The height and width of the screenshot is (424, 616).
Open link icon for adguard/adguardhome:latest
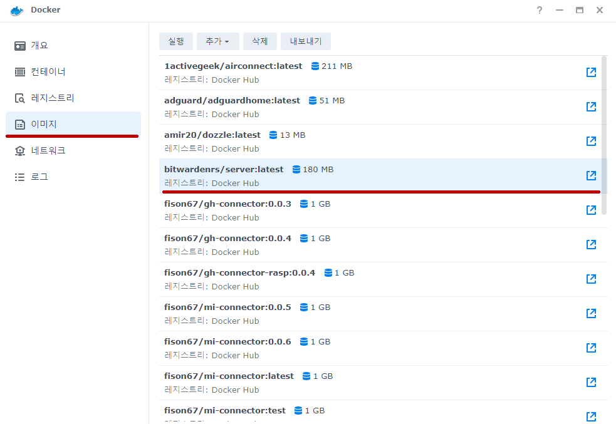592,107
